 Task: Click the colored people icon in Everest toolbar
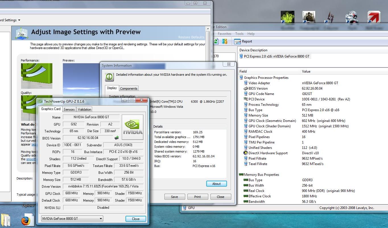pyautogui.click(x=225, y=41)
